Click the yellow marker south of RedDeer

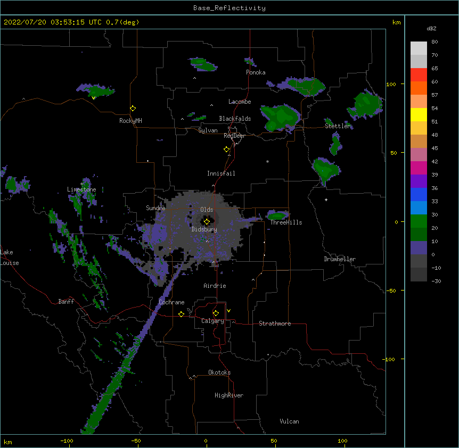[x=226, y=150]
